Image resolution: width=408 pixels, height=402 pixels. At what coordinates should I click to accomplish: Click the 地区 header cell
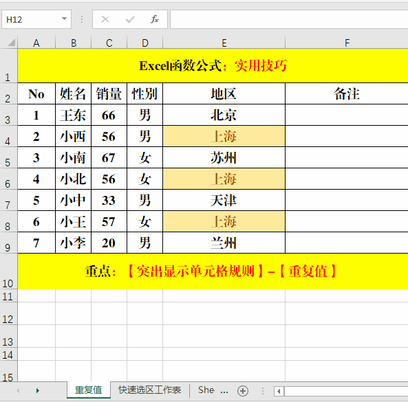point(224,93)
